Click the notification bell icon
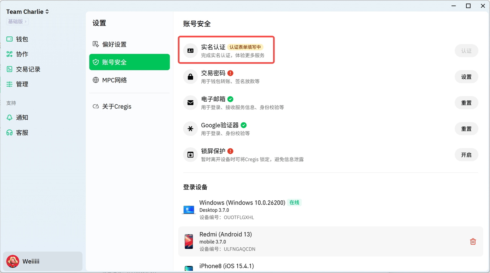 tap(10, 118)
